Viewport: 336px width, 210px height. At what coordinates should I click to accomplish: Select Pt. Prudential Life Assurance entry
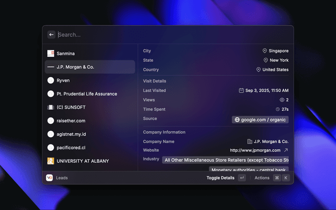(x=87, y=94)
